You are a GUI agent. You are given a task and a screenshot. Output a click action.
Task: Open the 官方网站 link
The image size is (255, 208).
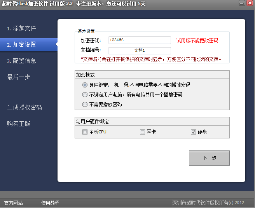(14, 203)
